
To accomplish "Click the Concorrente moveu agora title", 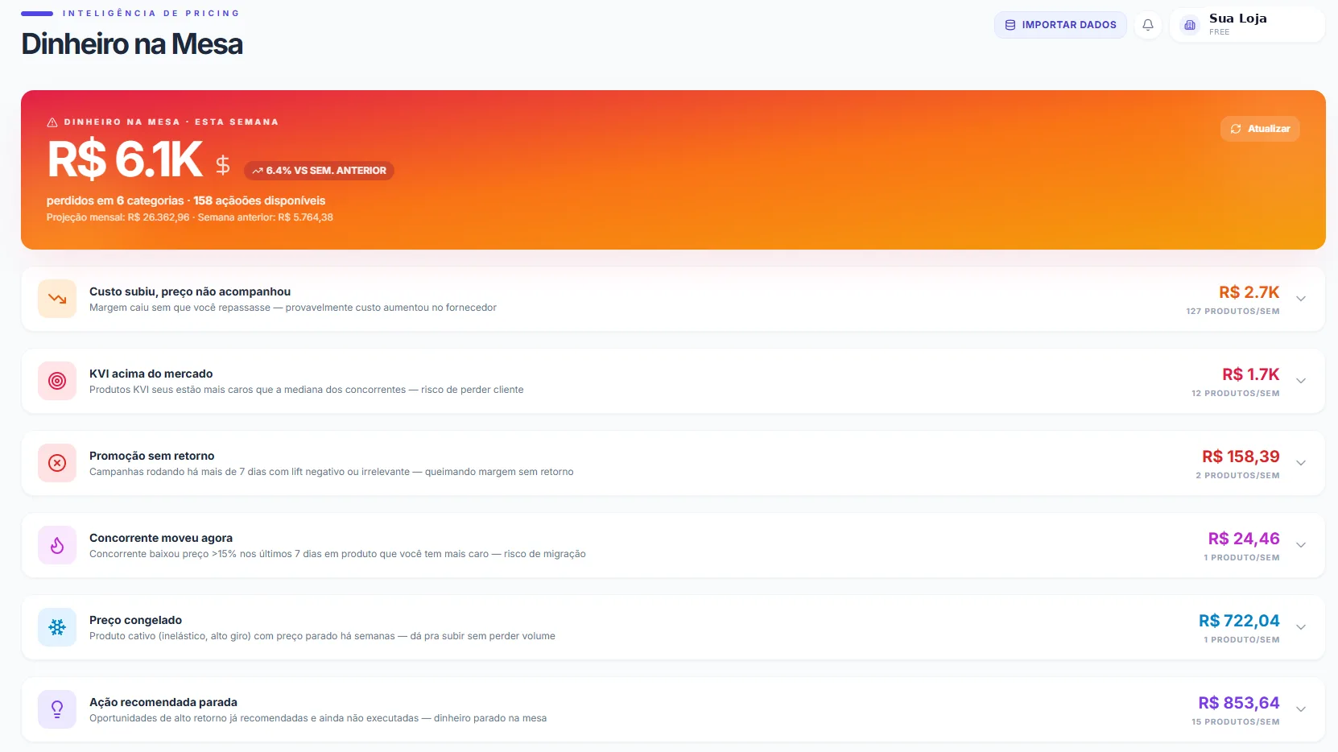I will tap(161, 538).
